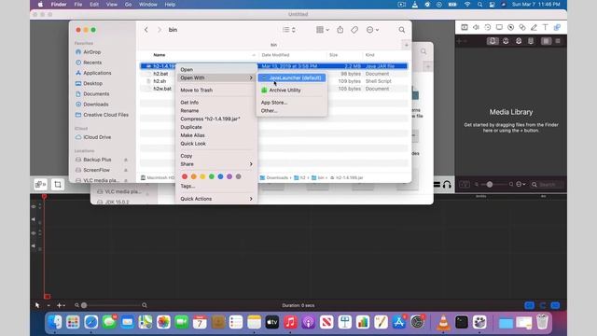Open Finder action ellipsis dropdown
Viewport: 597px width, 336px height.
[372, 30]
